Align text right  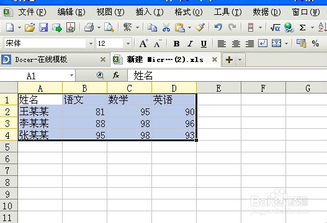pyautogui.click(x=249, y=43)
